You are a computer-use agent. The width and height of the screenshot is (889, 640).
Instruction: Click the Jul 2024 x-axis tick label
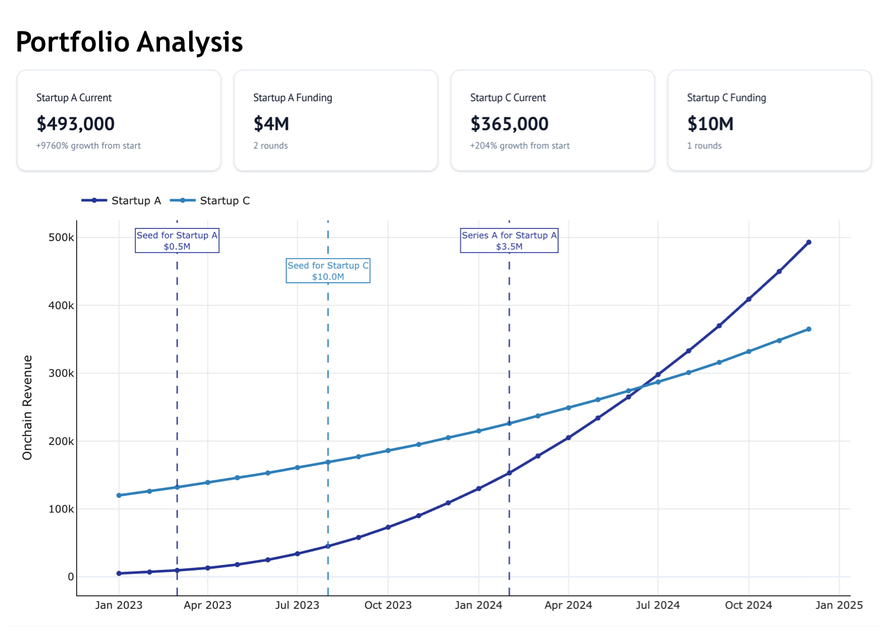click(x=658, y=605)
